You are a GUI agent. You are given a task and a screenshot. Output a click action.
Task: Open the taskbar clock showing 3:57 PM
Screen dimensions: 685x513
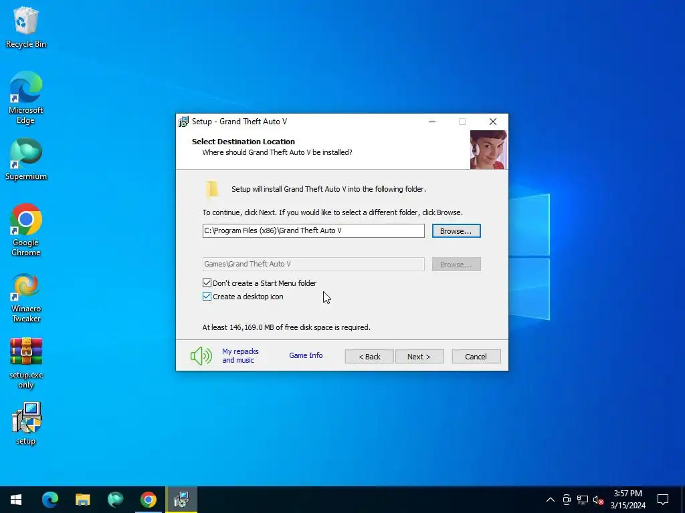click(x=627, y=500)
